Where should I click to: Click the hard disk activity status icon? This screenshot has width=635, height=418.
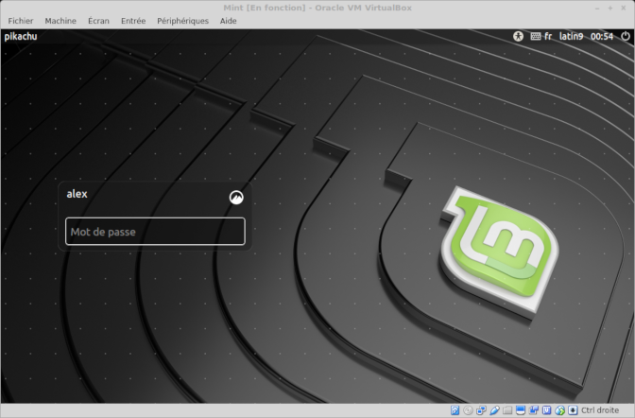coord(455,410)
